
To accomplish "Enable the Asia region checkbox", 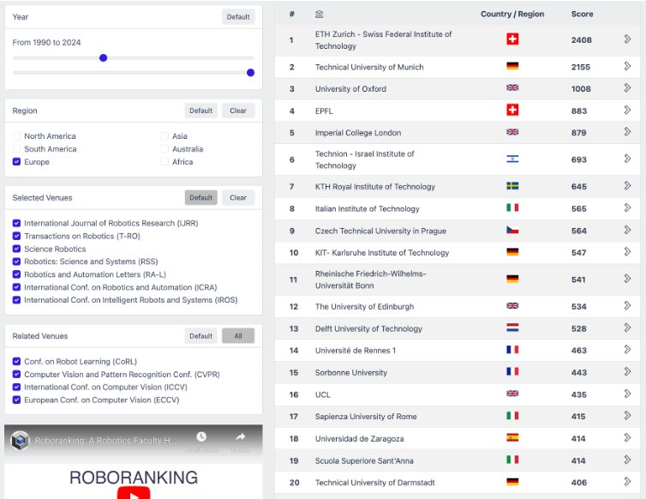I will 164,136.
